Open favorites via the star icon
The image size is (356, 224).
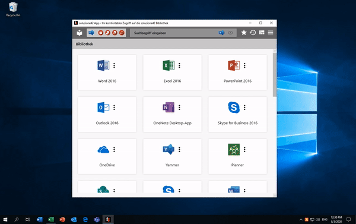244,33
